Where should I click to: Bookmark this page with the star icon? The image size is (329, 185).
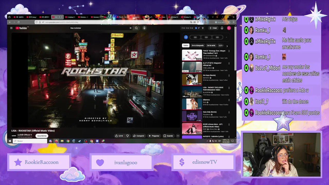[198, 22]
